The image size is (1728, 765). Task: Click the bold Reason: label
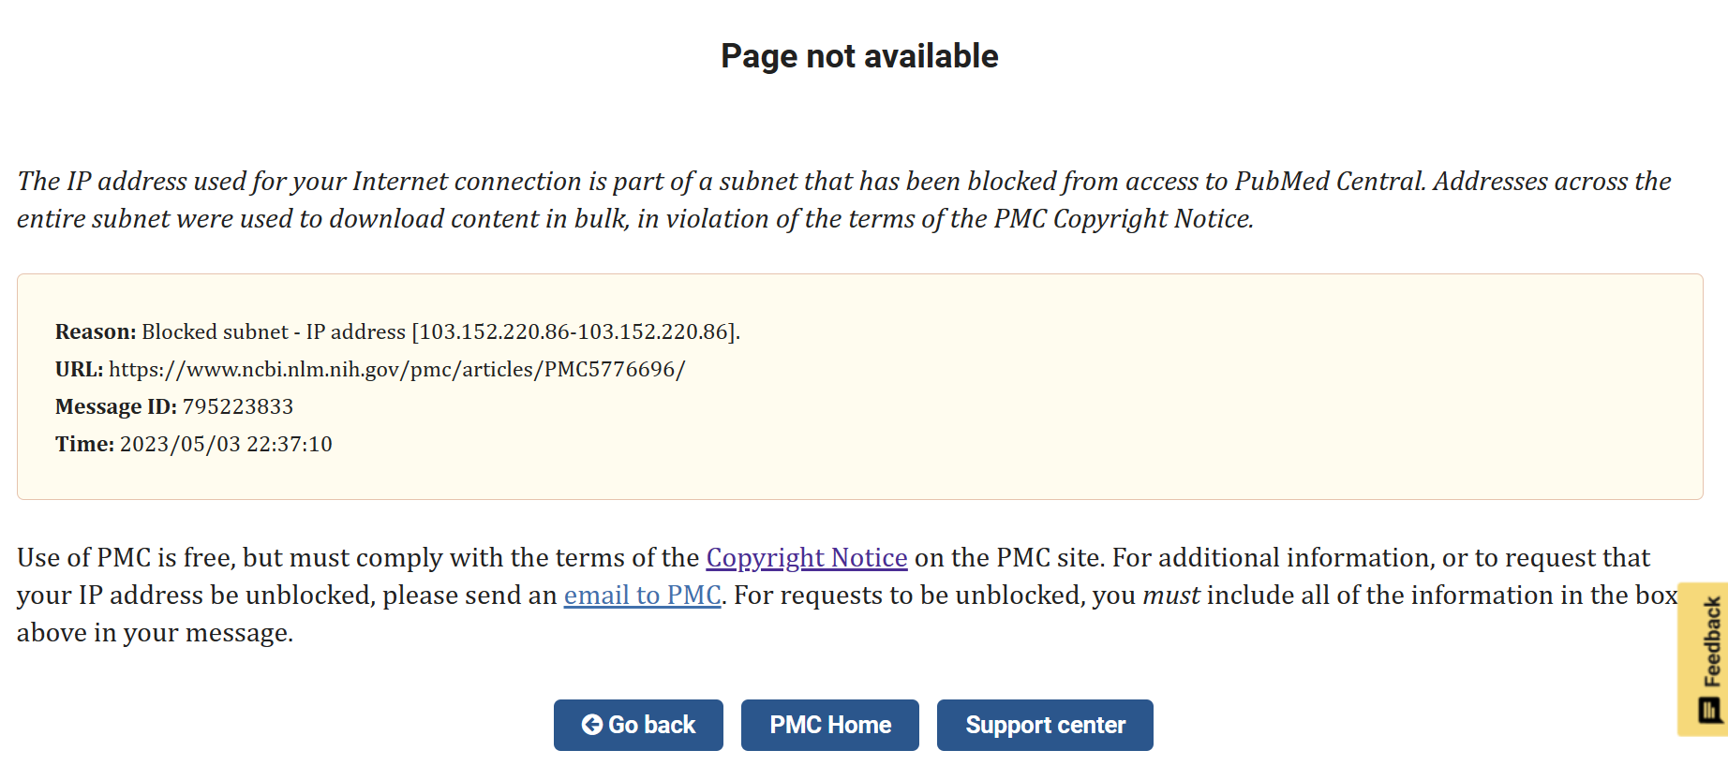click(96, 331)
